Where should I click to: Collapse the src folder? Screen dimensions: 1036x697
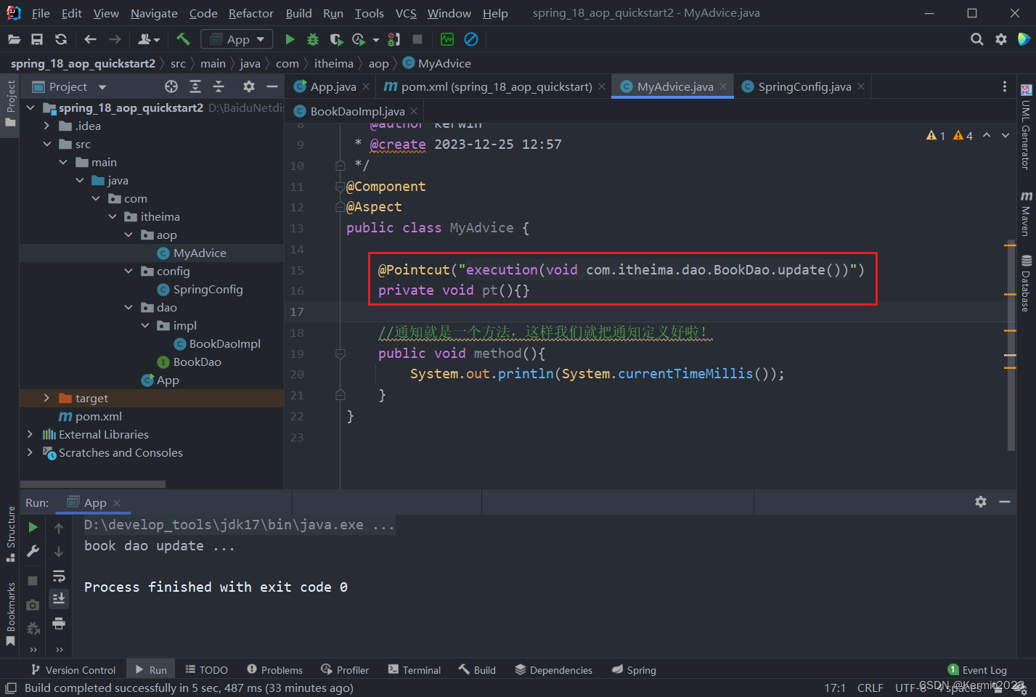[x=46, y=144]
